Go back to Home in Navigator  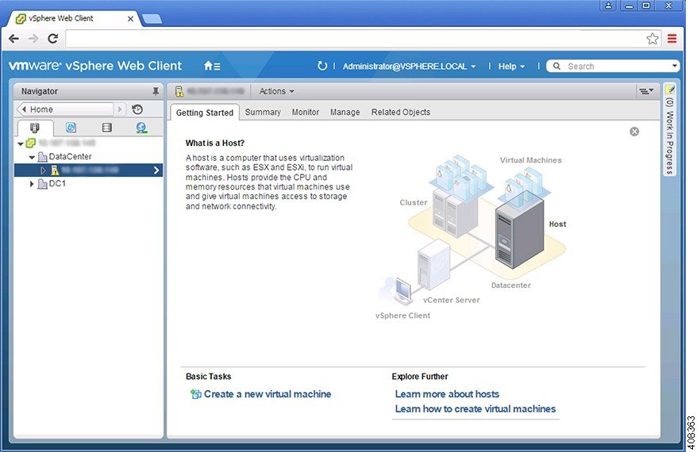tap(65, 109)
